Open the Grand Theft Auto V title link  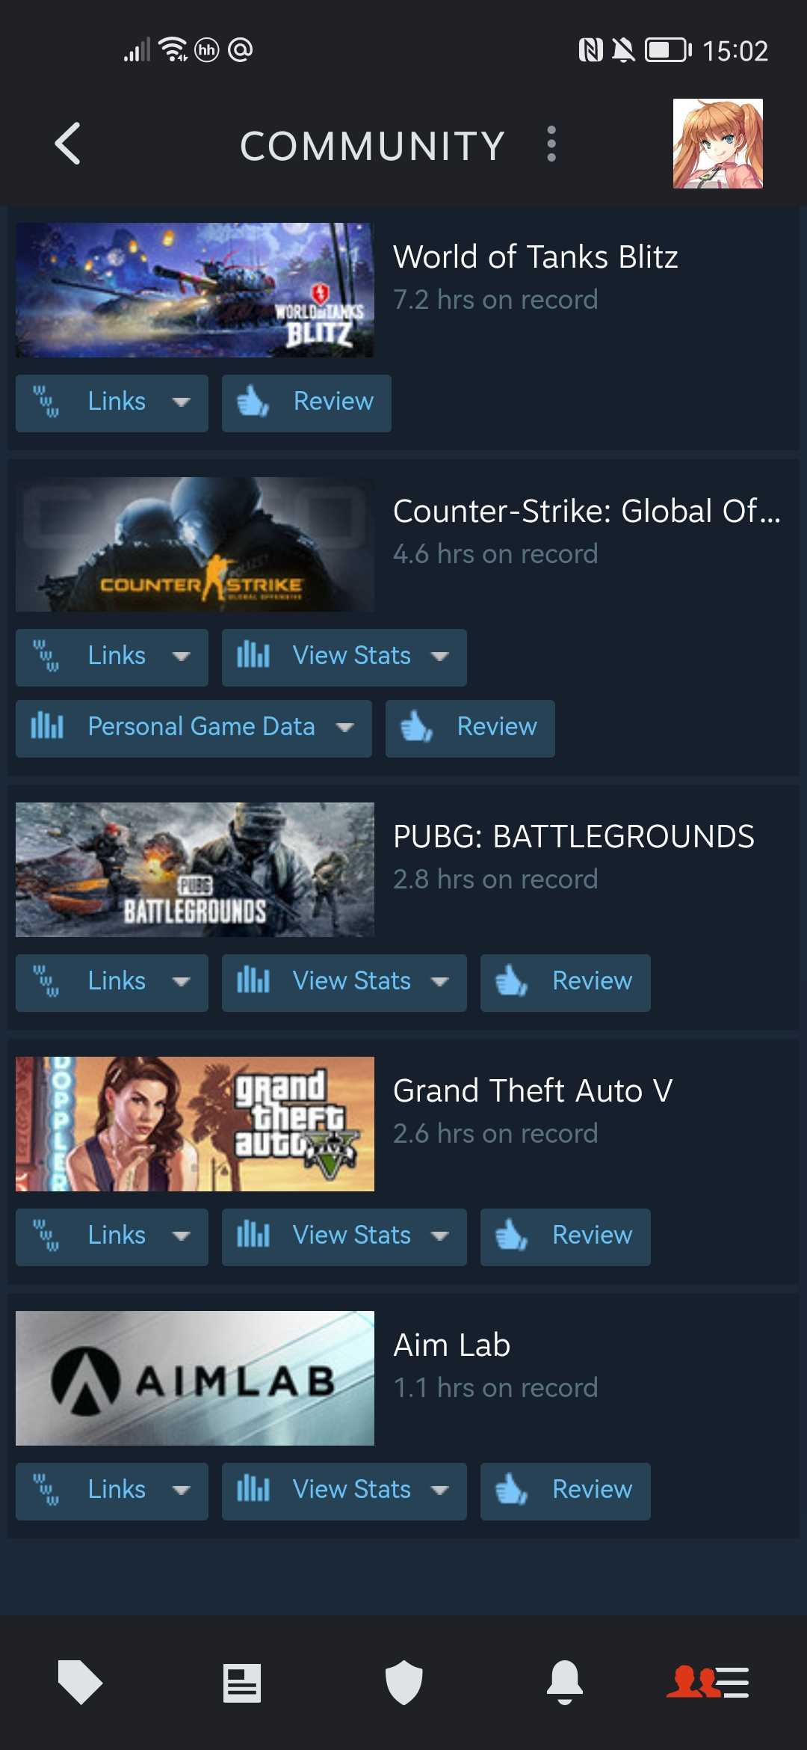coord(533,1091)
